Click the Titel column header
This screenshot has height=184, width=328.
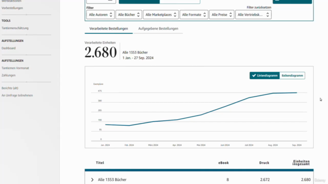(100, 163)
